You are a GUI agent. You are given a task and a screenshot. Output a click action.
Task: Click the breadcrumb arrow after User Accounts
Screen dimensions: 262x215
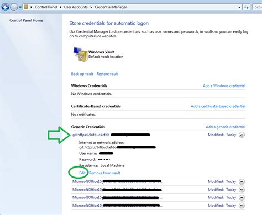click(91, 7)
